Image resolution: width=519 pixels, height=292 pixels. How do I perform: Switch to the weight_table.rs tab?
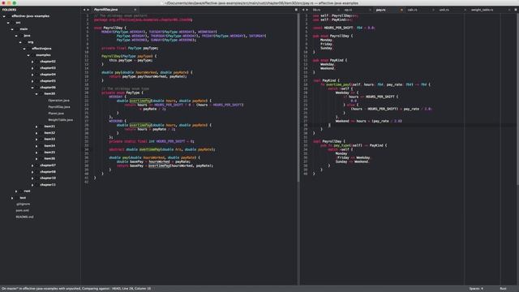point(483,10)
